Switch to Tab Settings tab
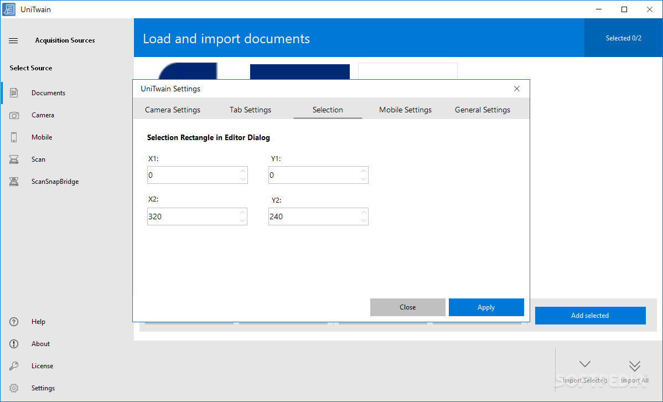663x402 pixels. coord(250,110)
